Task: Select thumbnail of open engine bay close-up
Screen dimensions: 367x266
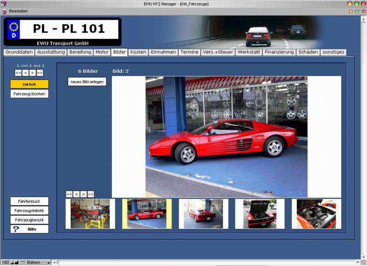Action: (316, 214)
